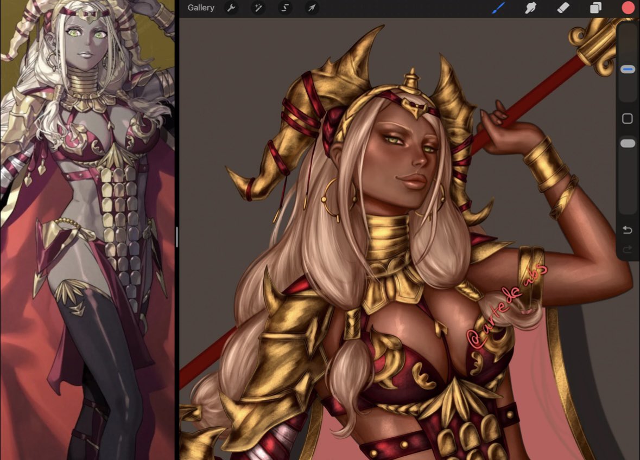Click the brush opacity slider handle
Screen dimensions: 640x460
coord(628,143)
